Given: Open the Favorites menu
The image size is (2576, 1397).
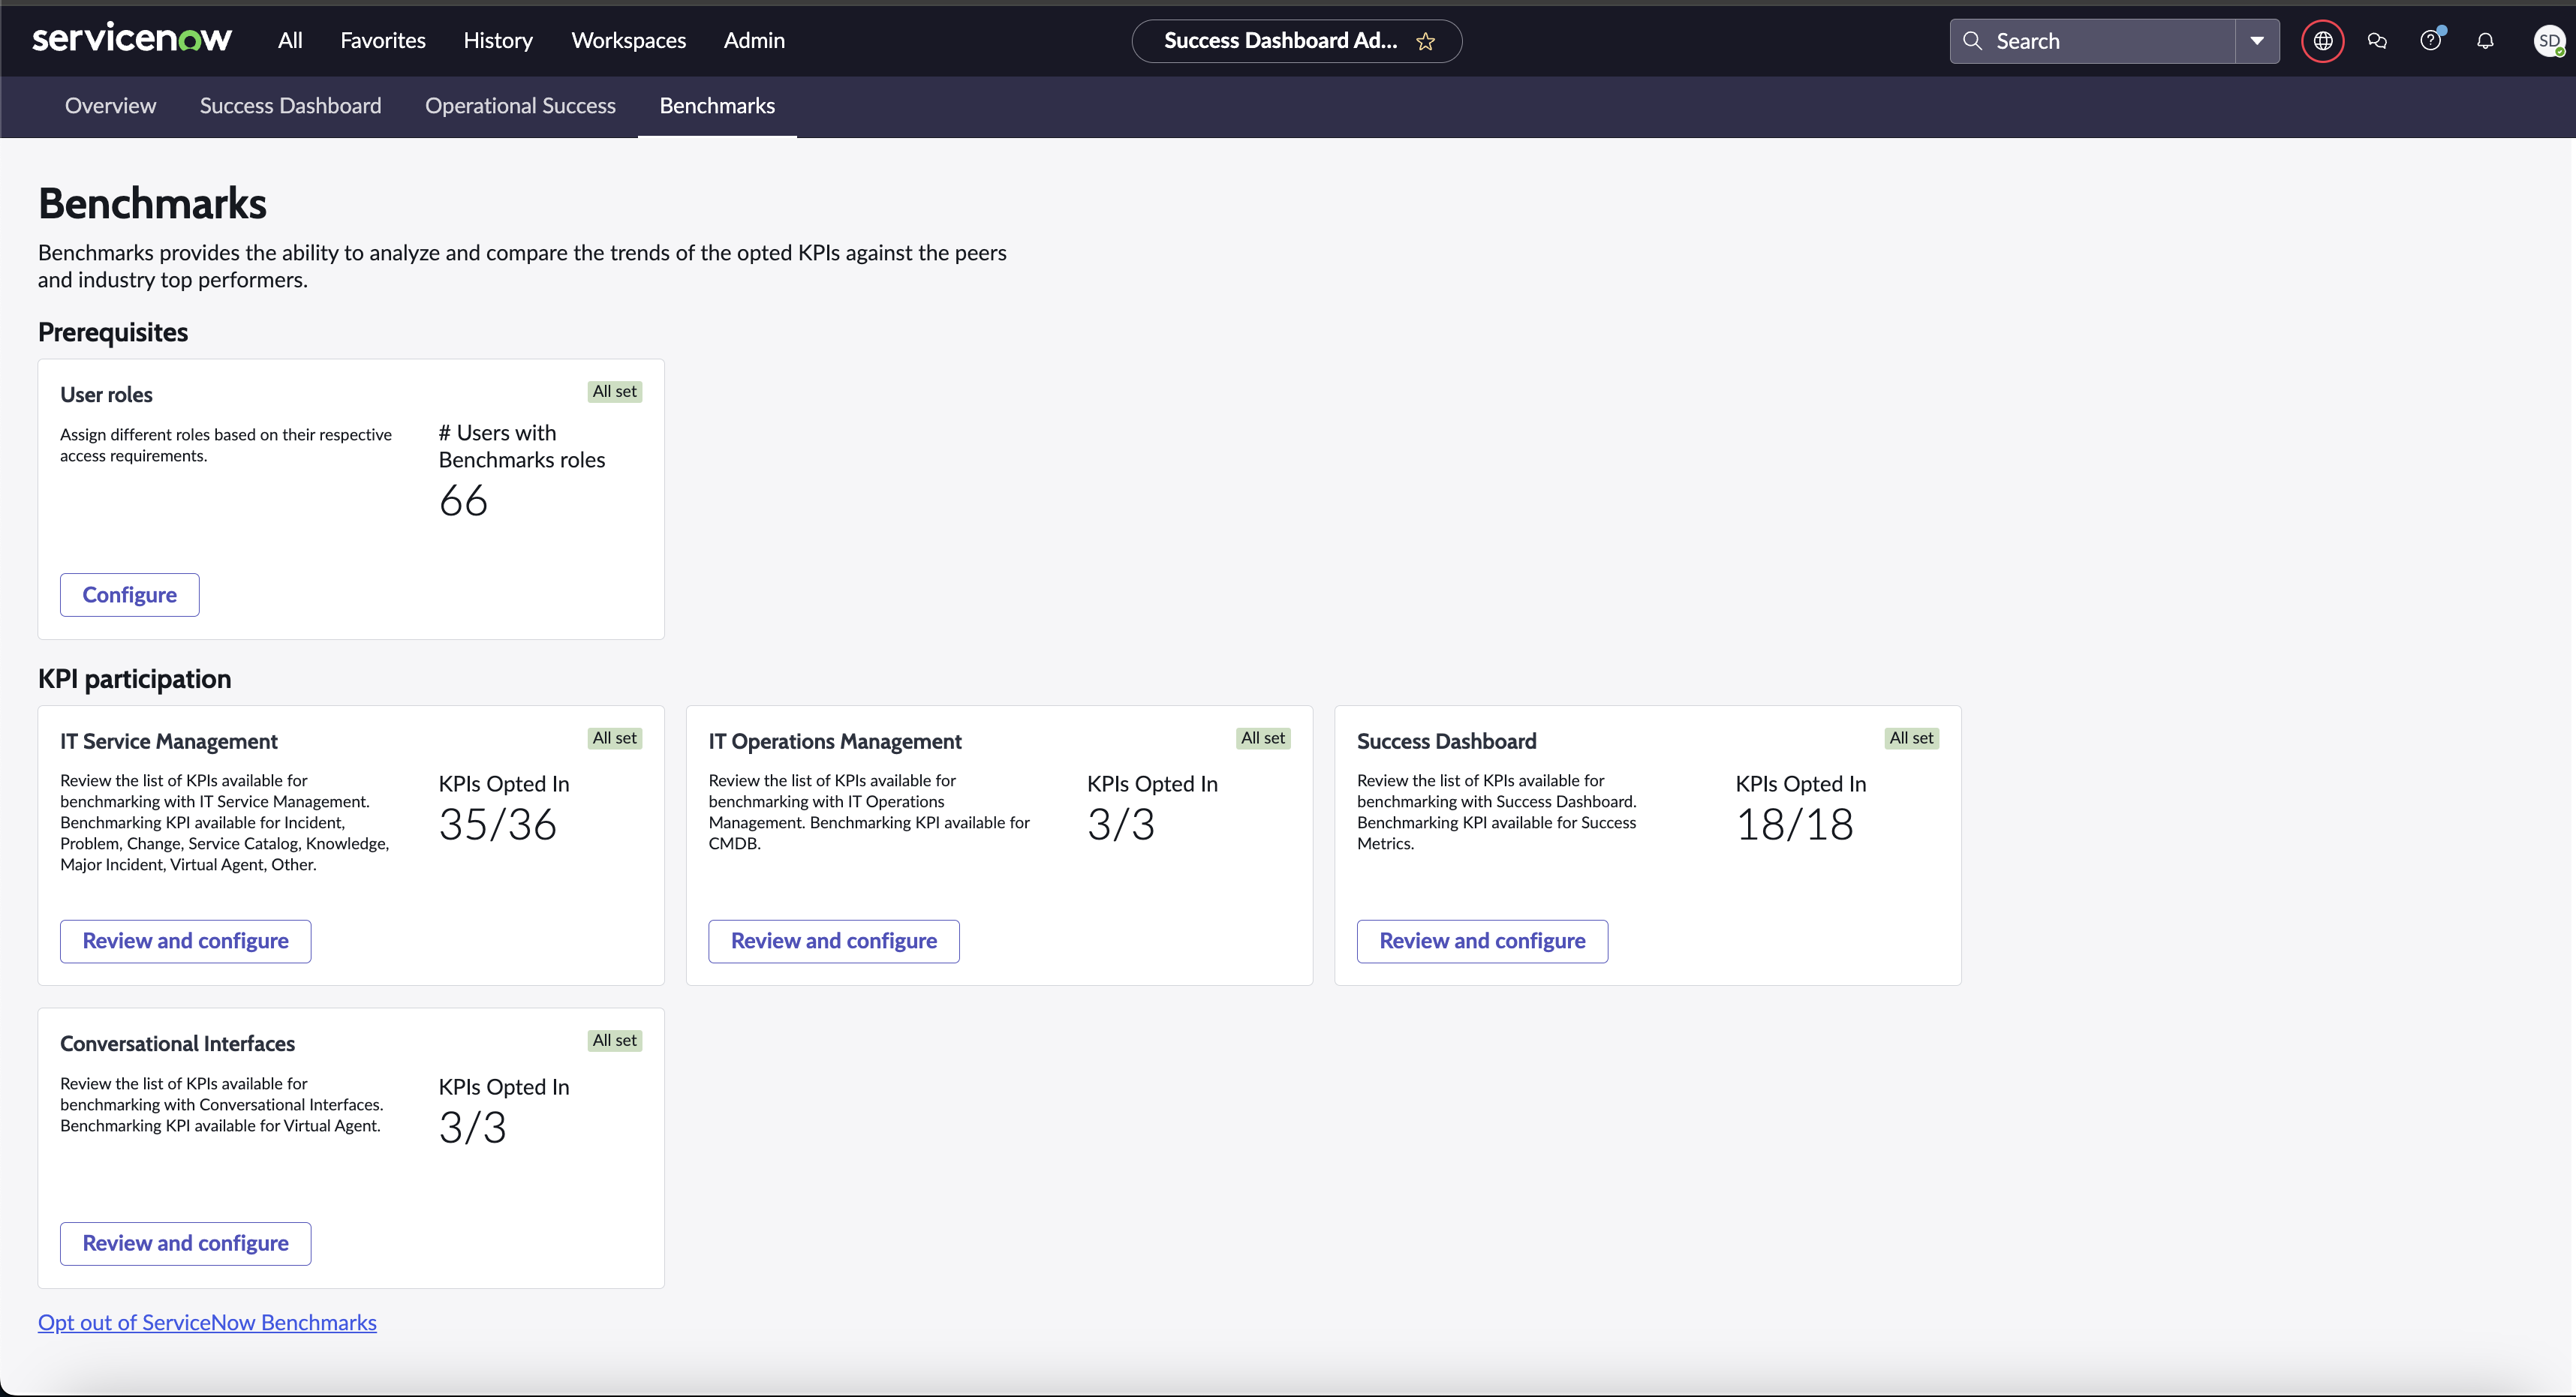Looking at the screenshot, I should point(383,40).
